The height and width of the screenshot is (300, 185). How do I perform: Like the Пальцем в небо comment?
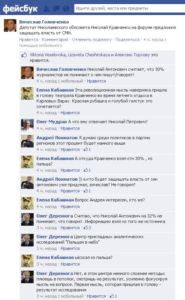click(70, 248)
